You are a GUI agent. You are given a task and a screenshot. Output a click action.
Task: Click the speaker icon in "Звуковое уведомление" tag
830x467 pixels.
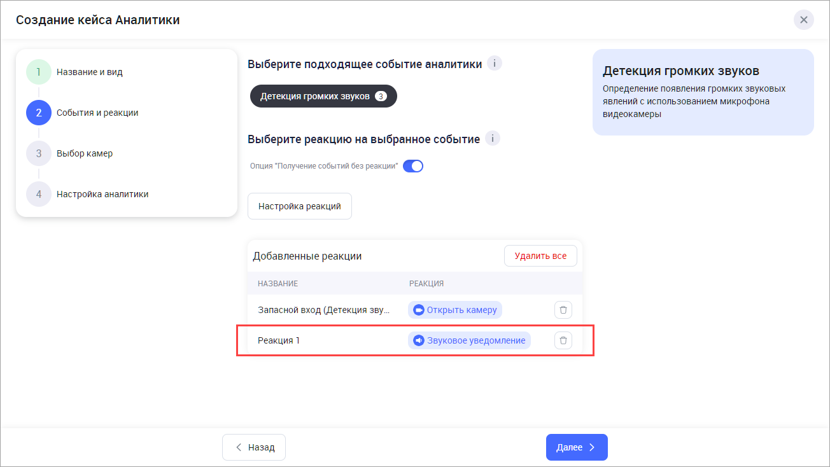(419, 340)
